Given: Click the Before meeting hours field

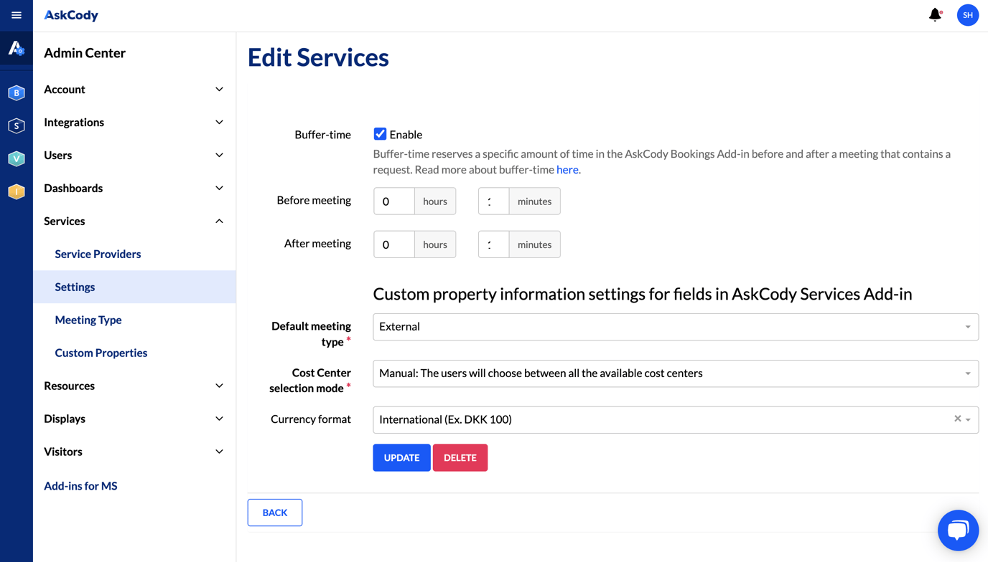Looking at the screenshot, I should [393, 201].
